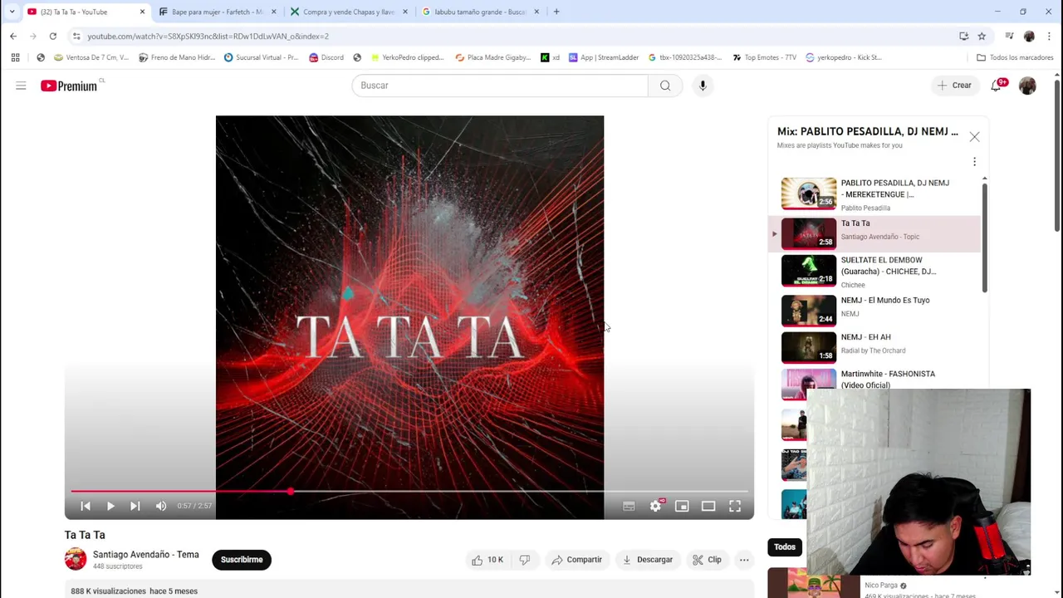Image resolution: width=1063 pixels, height=598 pixels.
Task: Bookmark this page with star icon
Action: (982, 36)
